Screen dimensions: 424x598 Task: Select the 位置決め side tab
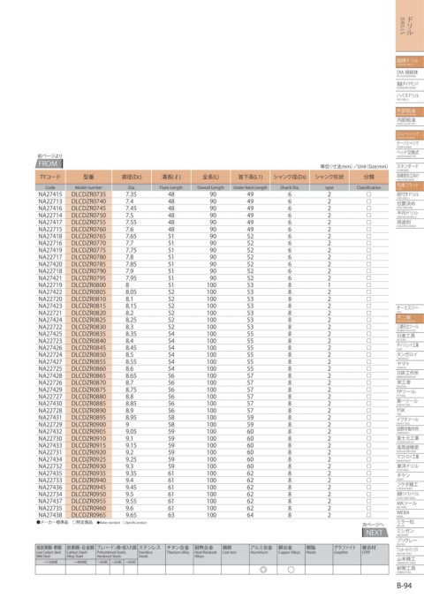(x=410, y=205)
